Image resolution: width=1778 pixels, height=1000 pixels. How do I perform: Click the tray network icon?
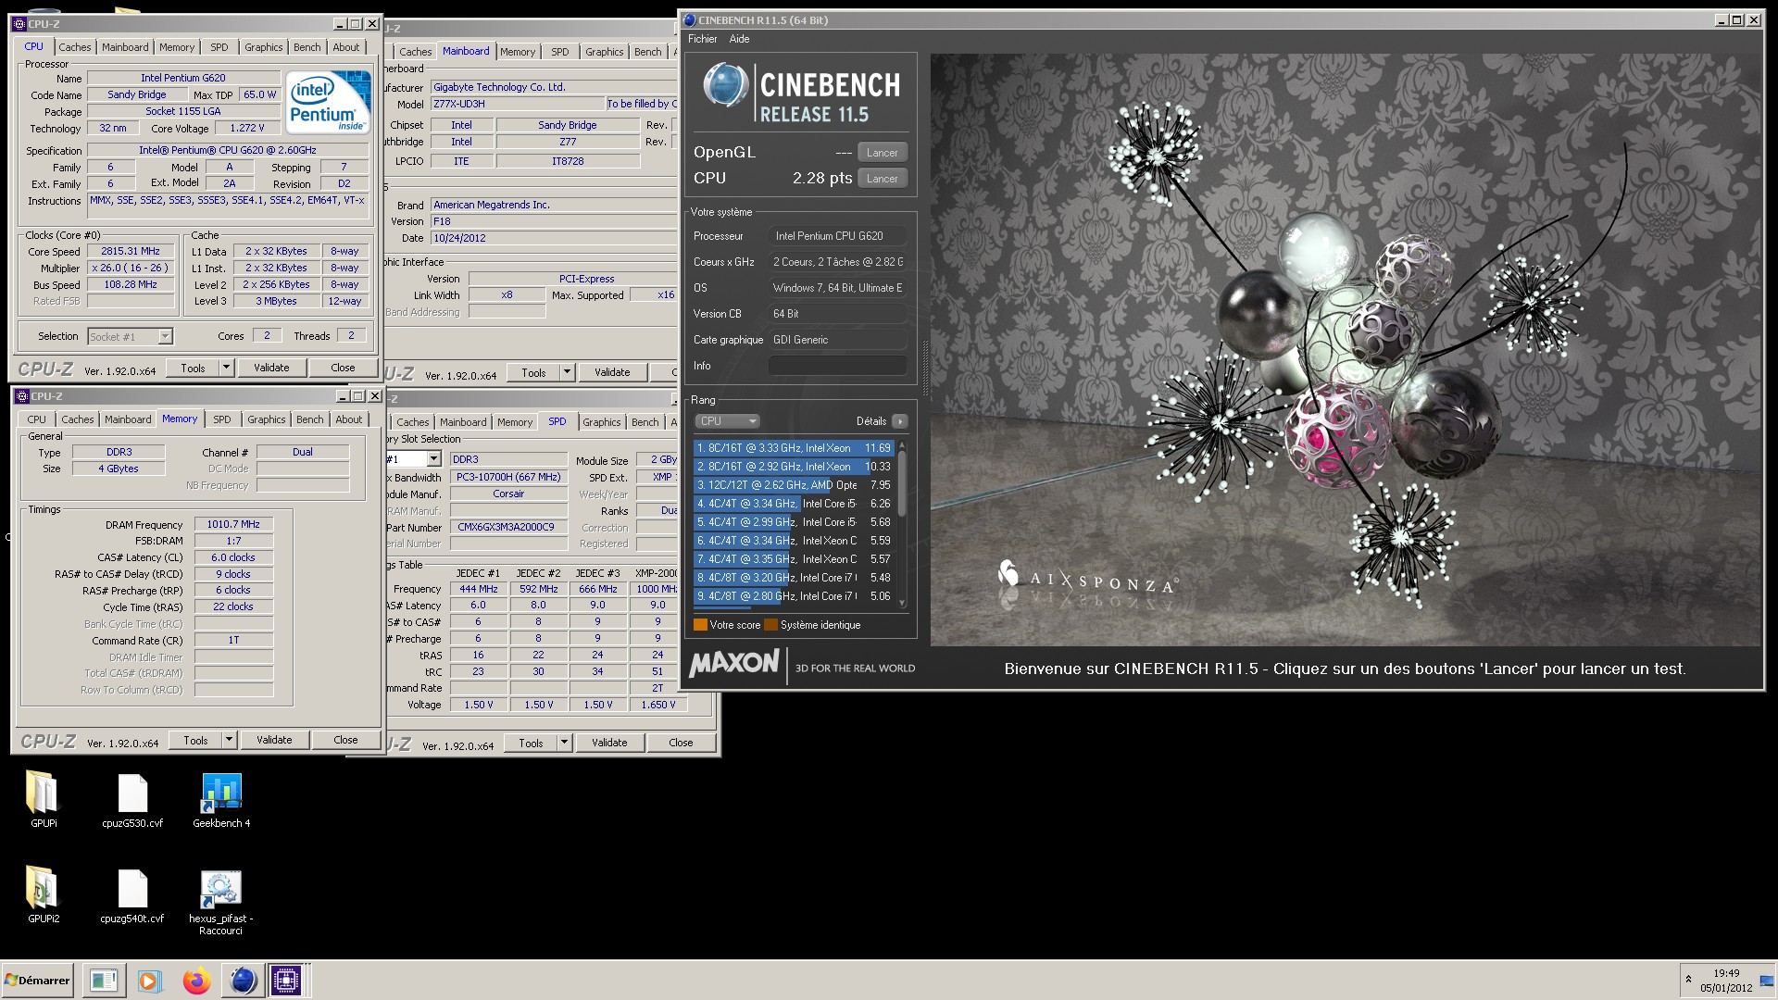pos(1766,981)
